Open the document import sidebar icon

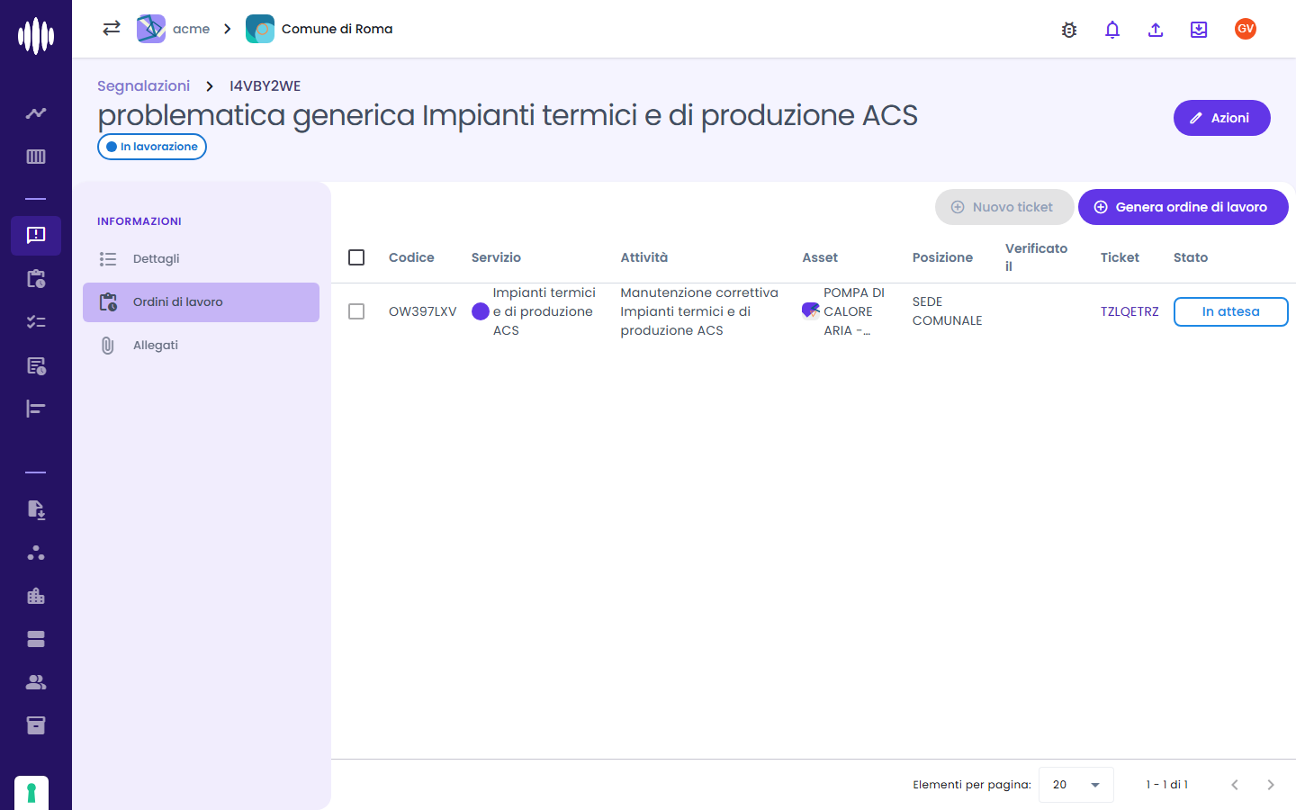pyautogui.click(x=36, y=509)
